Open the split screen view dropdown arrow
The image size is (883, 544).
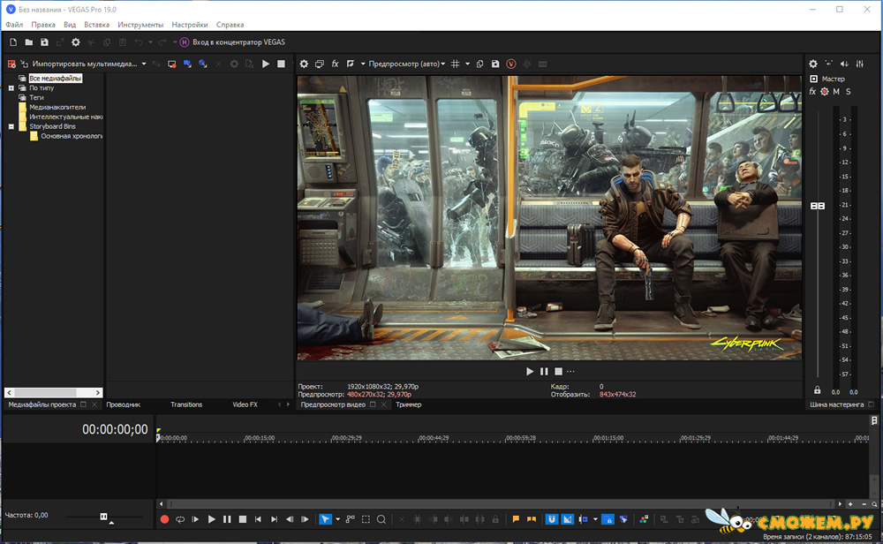pos(363,64)
